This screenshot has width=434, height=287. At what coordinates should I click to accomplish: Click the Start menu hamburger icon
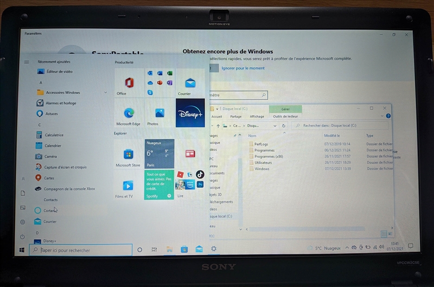[27, 62]
